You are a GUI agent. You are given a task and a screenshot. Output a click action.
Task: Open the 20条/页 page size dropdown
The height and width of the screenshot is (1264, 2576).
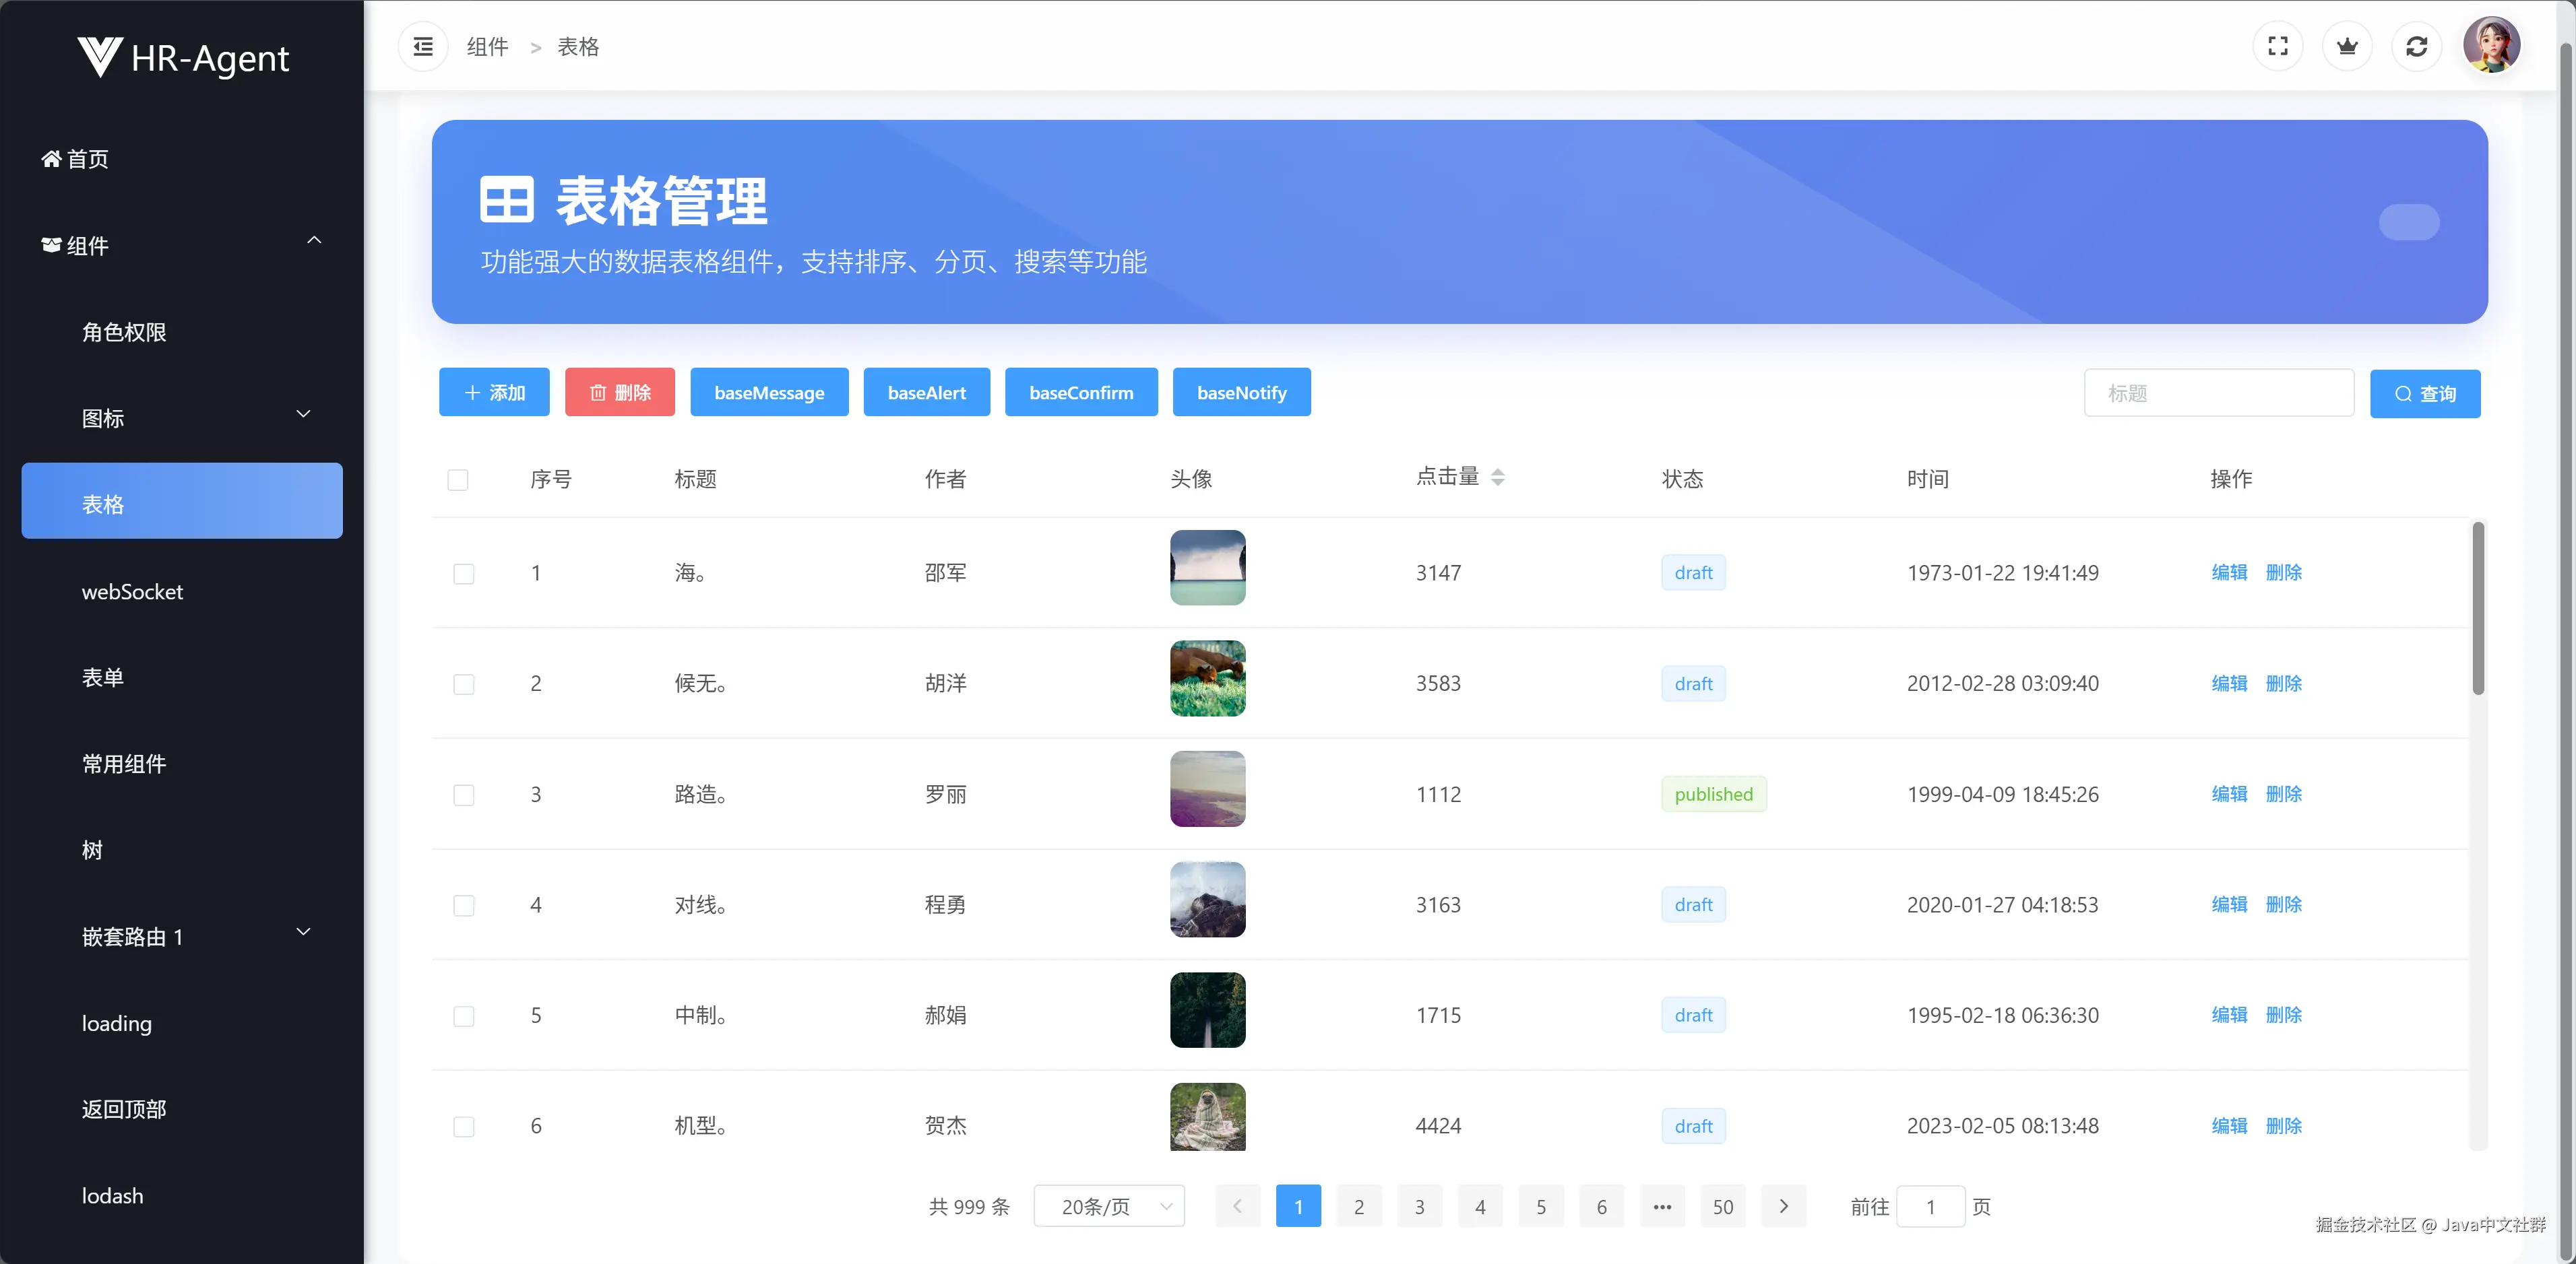click(x=1108, y=1206)
